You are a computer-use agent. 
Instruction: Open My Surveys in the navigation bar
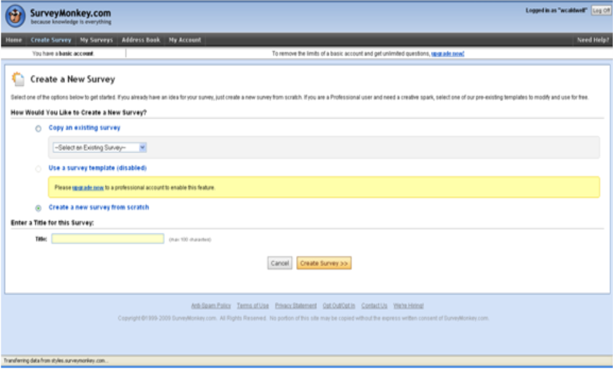coord(97,40)
